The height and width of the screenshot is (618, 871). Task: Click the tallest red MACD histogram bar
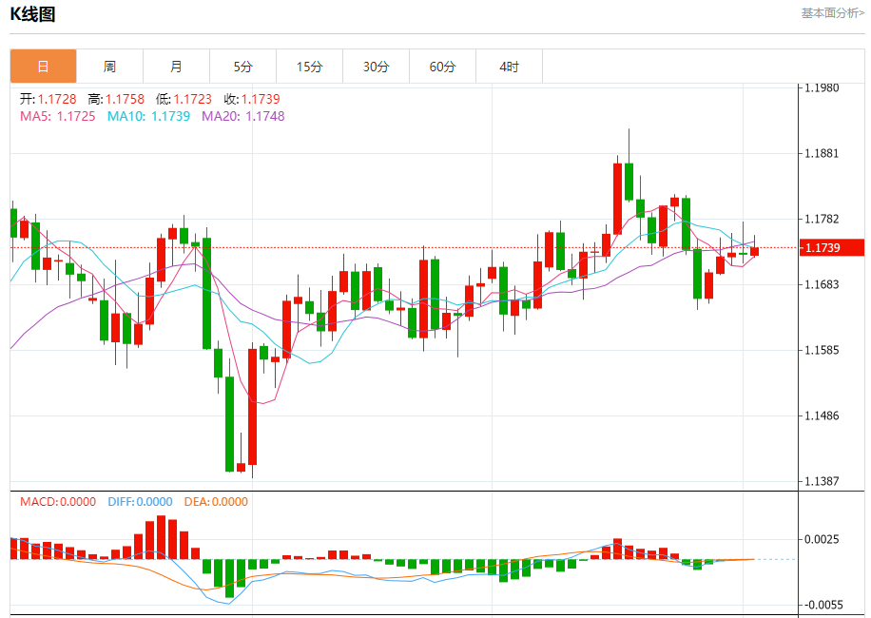(x=162, y=537)
